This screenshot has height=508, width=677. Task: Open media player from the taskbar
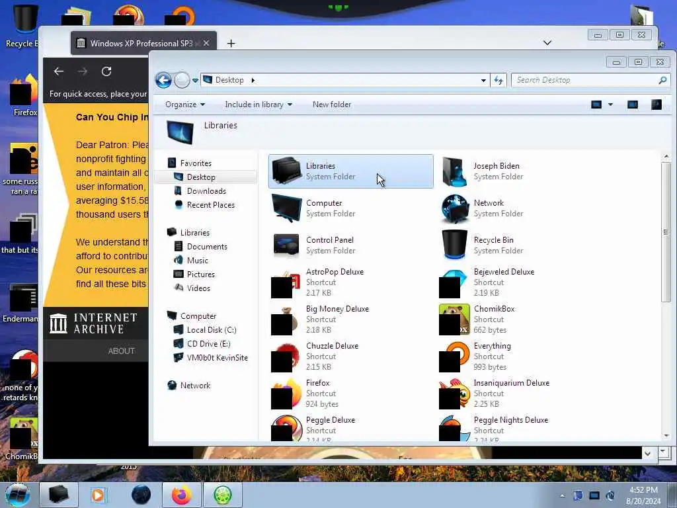point(99,495)
